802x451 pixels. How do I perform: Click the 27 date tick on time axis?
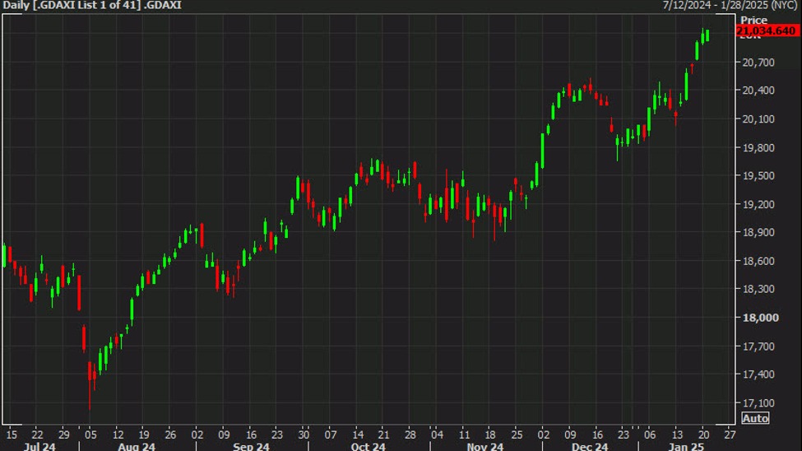coord(729,433)
